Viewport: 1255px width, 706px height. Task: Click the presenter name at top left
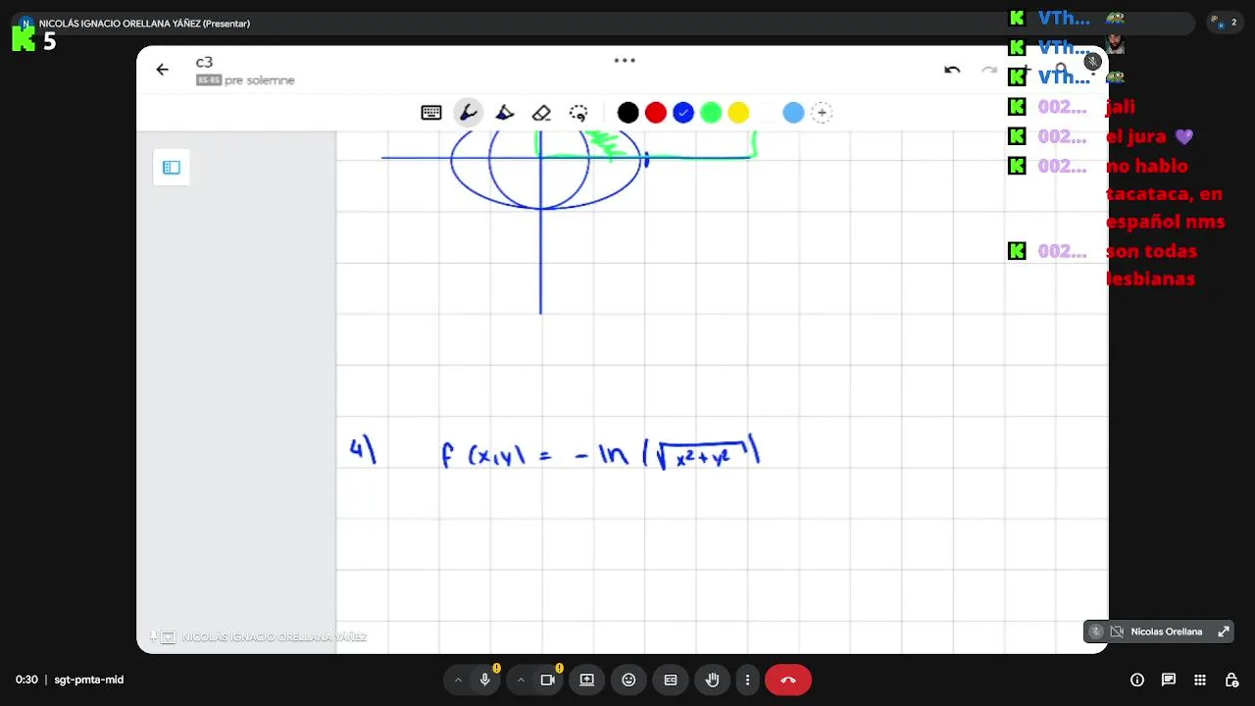click(144, 24)
